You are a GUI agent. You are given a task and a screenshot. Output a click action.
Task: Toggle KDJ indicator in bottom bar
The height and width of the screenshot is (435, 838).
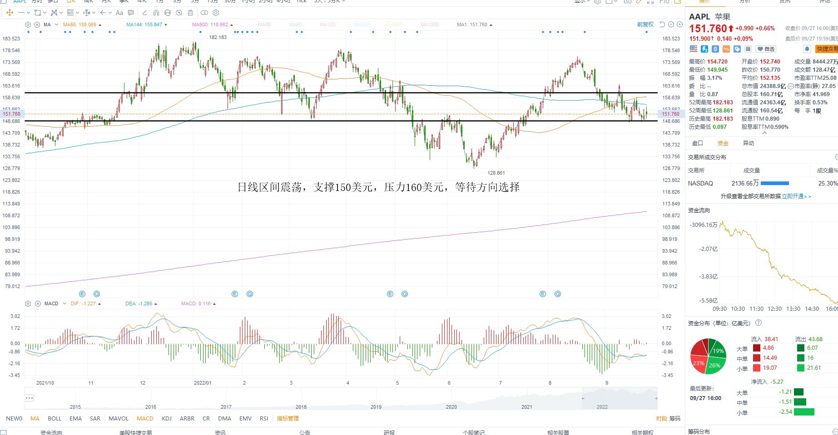pyautogui.click(x=167, y=418)
